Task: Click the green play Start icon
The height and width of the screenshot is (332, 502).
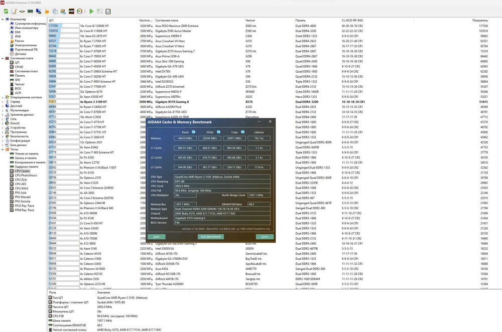Action: click(91, 12)
